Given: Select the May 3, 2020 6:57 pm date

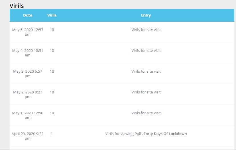Looking at the screenshot, I should click(x=28, y=74).
